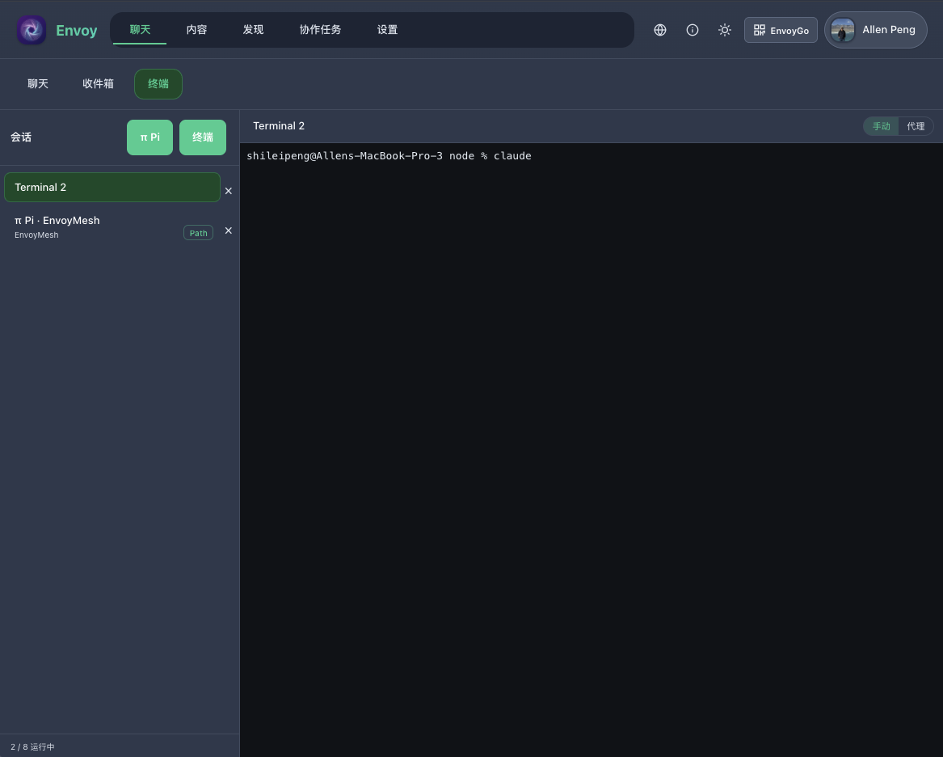Screen dimensions: 943x757
Task: Open the 协作任务 tab
Action: 320,30
